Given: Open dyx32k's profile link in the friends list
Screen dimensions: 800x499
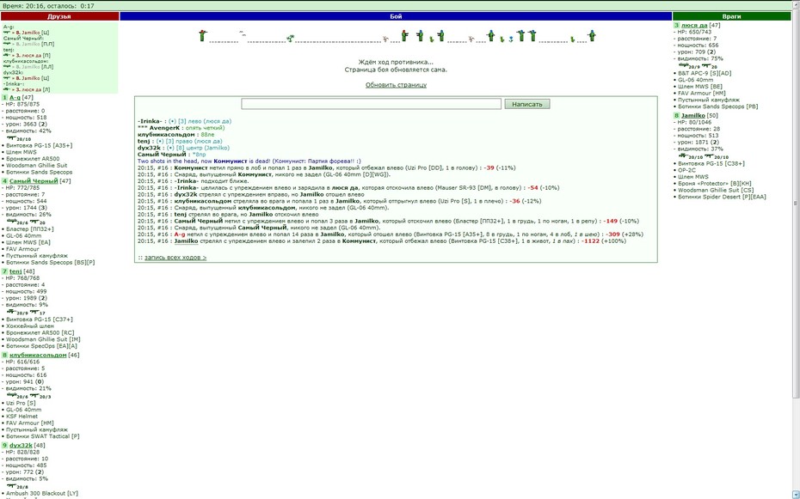Looking at the screenshot, I should click(21, 445).
